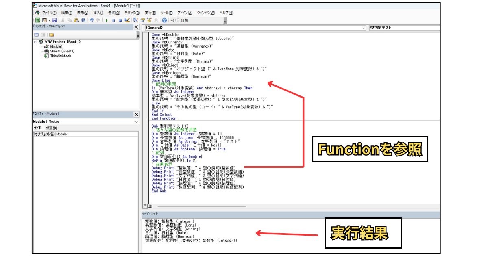Open the ツール(T) menu

tap(167, 13)
